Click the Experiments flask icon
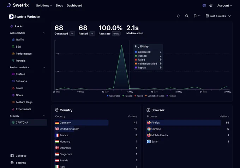240x168 pixels. [x=13, y=109]
